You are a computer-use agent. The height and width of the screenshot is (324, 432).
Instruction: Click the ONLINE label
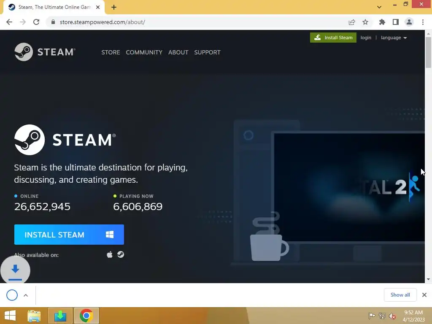click(29, 196)
